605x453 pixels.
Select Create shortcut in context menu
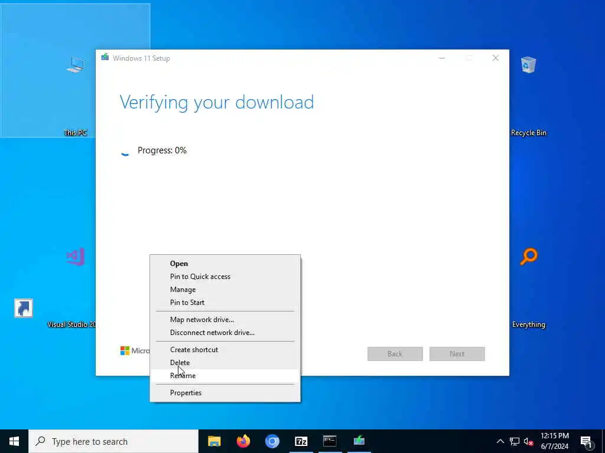point(225,350)
